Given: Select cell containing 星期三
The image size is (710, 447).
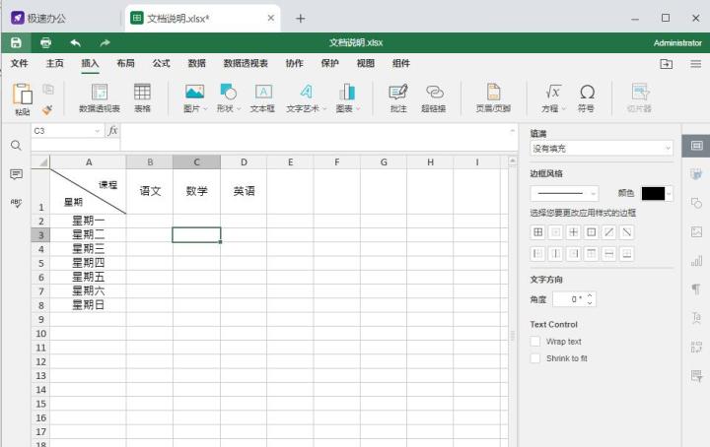Looking at the screenshot, I should click(88, 248).
